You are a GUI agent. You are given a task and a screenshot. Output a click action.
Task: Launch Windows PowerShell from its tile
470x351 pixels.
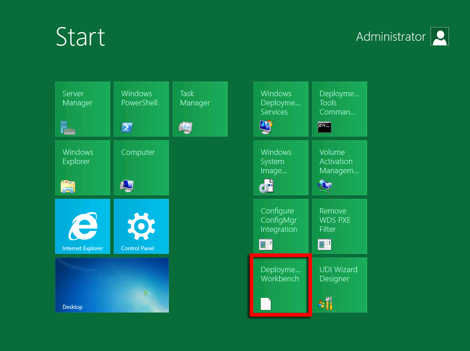click(x=141, y=109)
